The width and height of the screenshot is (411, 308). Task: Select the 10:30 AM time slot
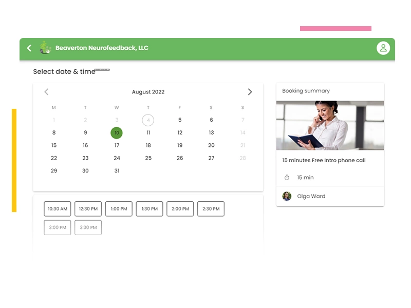(58, 209)
